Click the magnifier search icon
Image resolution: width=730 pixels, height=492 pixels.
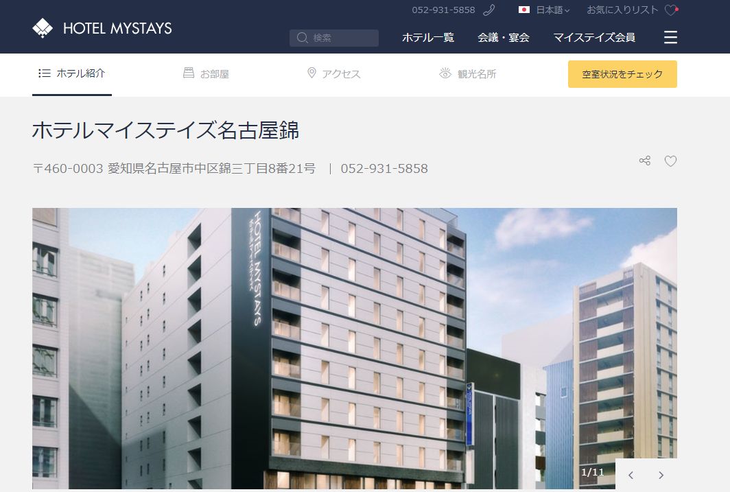(x=302, y=38)
